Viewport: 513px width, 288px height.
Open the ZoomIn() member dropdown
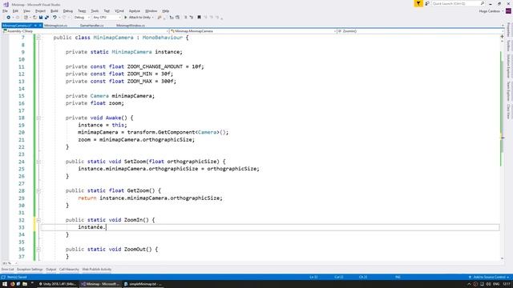(x=420, y=31)
